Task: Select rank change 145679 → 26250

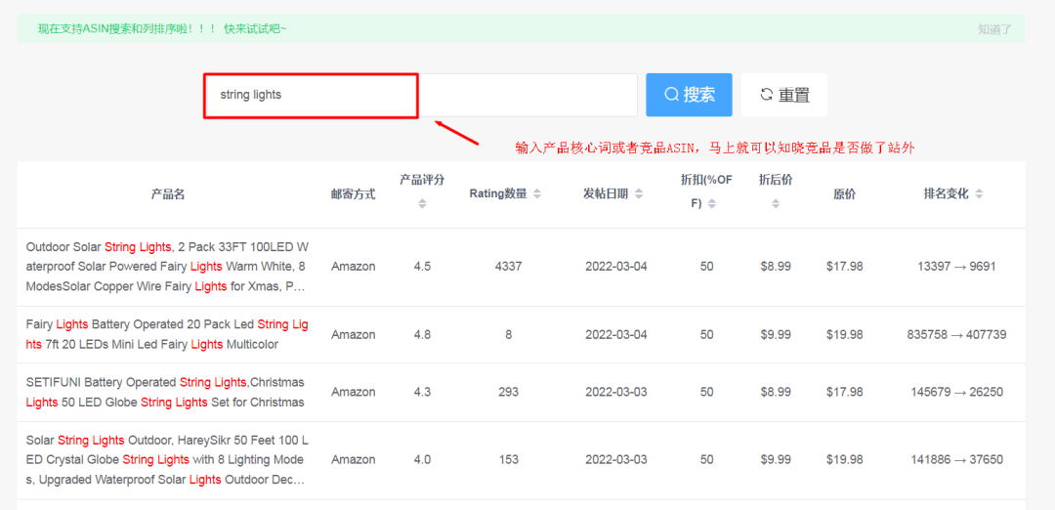Action: [956, 392]
